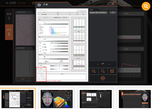
Task: Zoom out of the print preview
Action: coord(103,71)
